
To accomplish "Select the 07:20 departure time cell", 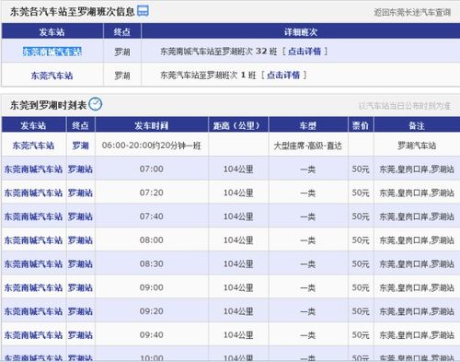I will [152, 193].
